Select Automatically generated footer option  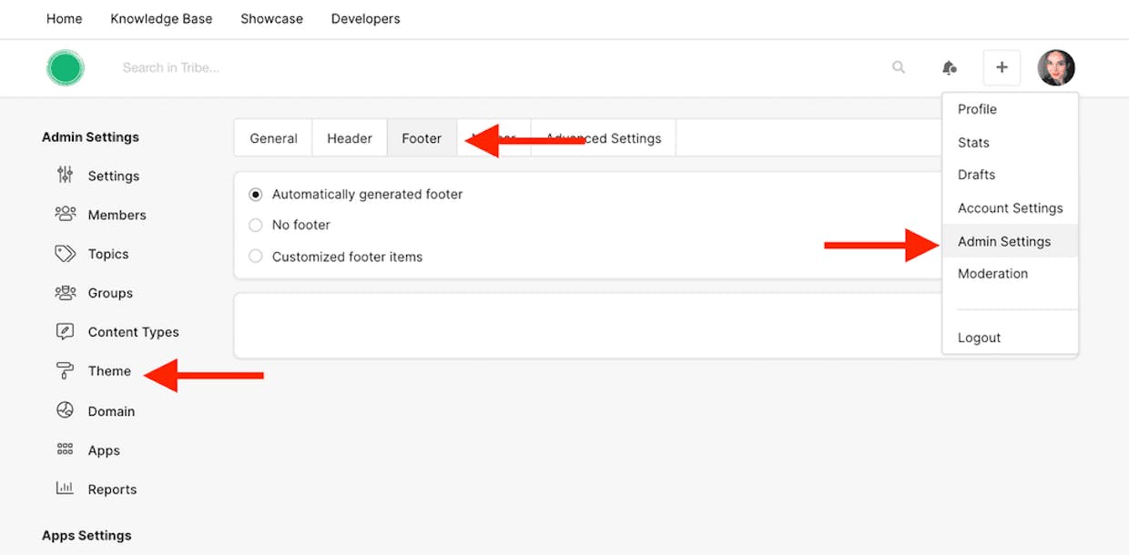pos(256,194)
